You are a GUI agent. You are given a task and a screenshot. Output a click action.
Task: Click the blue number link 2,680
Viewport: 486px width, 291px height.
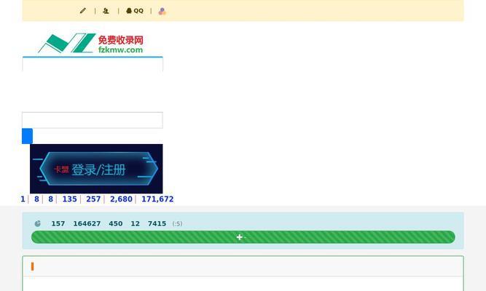coord(121,199)
